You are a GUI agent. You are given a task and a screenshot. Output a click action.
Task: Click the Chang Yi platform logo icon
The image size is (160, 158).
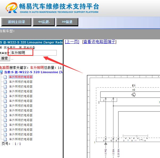coord(11,8)
